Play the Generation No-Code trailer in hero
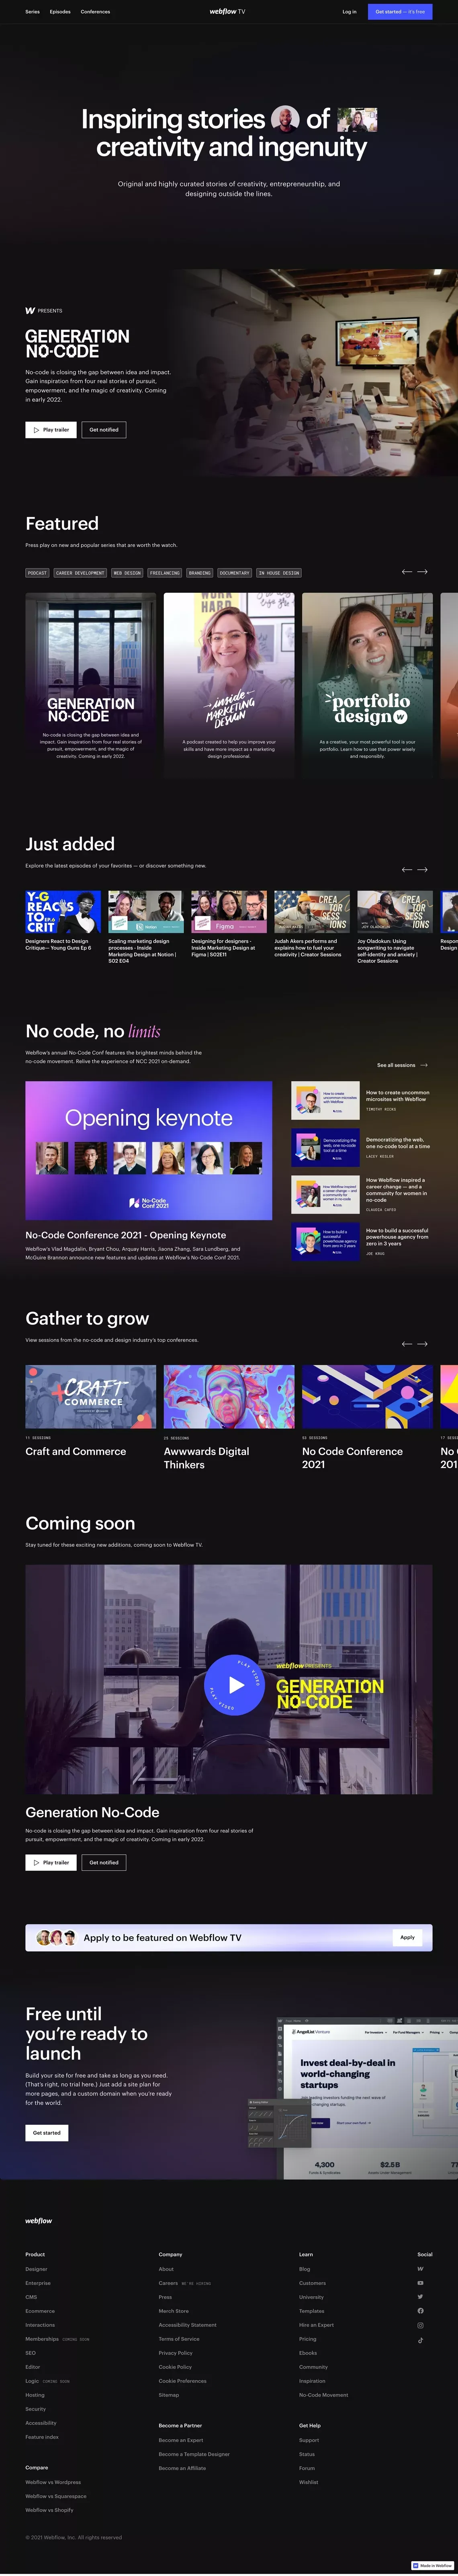This screenshot has width=458, height=2576. [51, 429]
